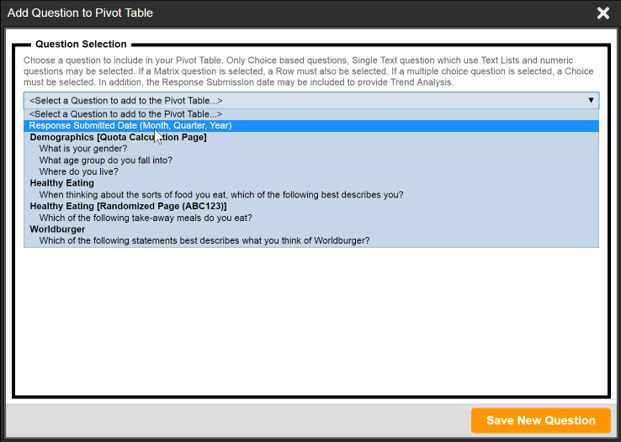Click the plain Healthy Eating group header
Screen dimensions: 621x442
(61, 183)
